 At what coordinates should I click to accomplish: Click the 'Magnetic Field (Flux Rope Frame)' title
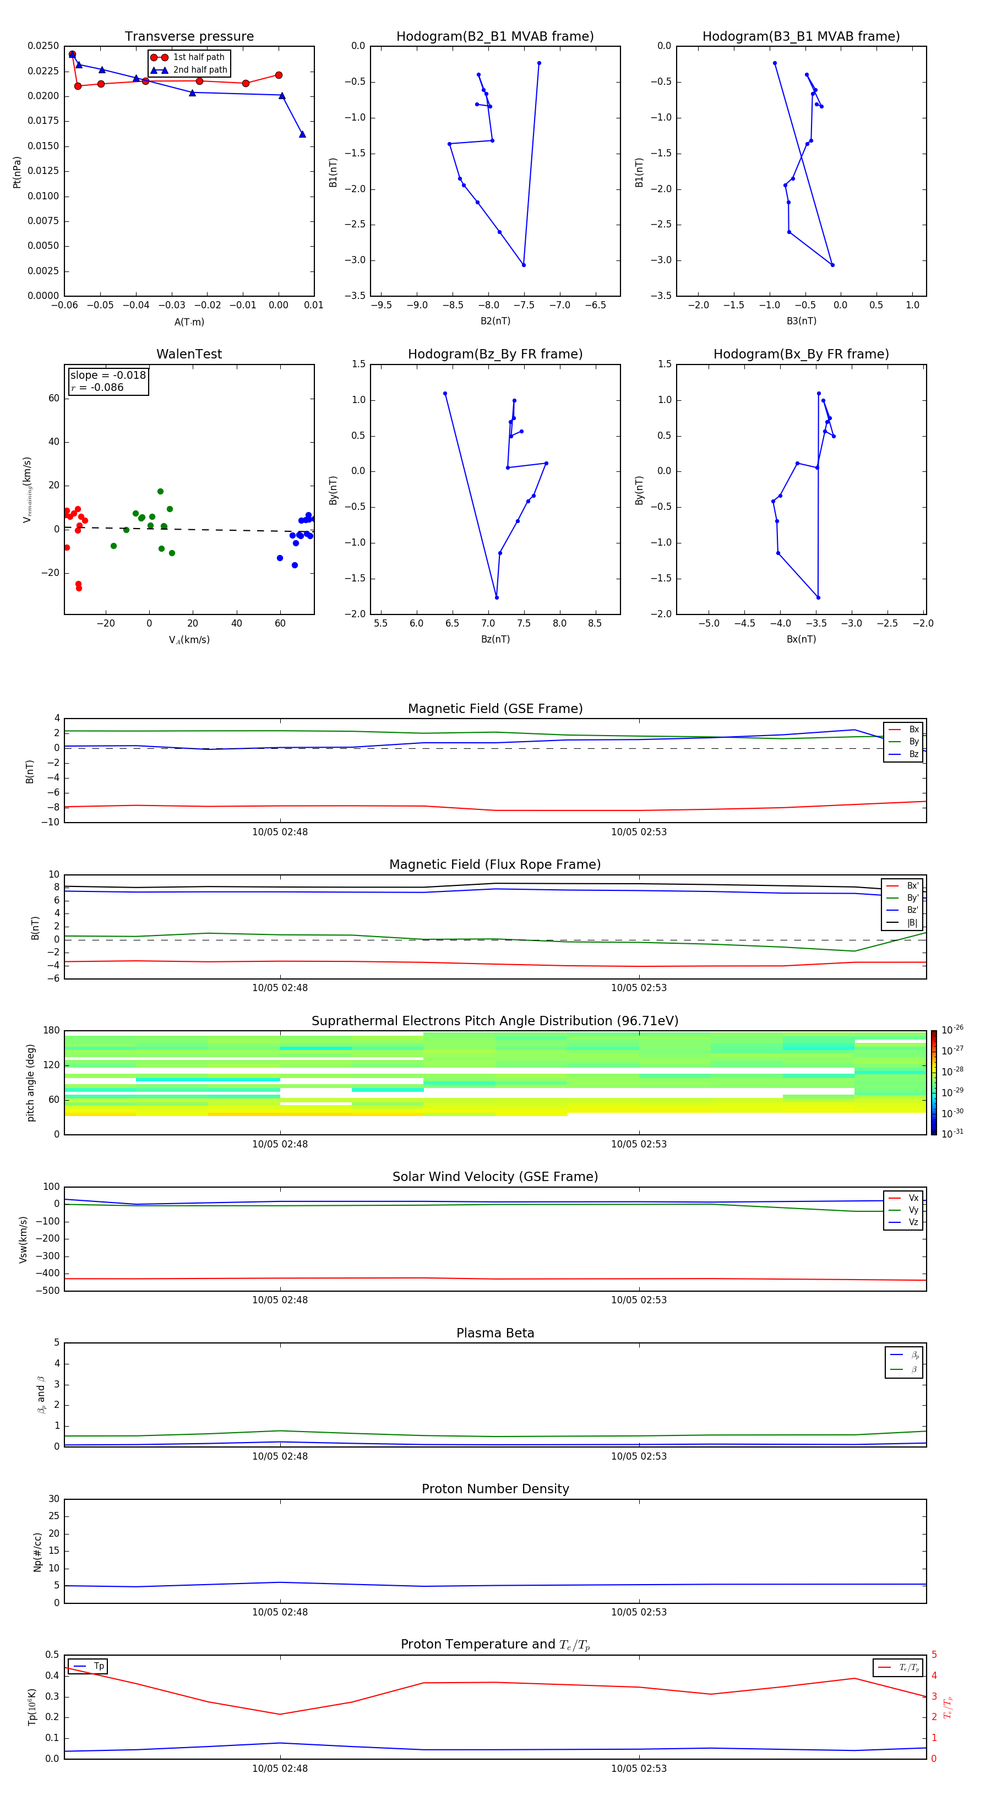[x=495, y=865]
